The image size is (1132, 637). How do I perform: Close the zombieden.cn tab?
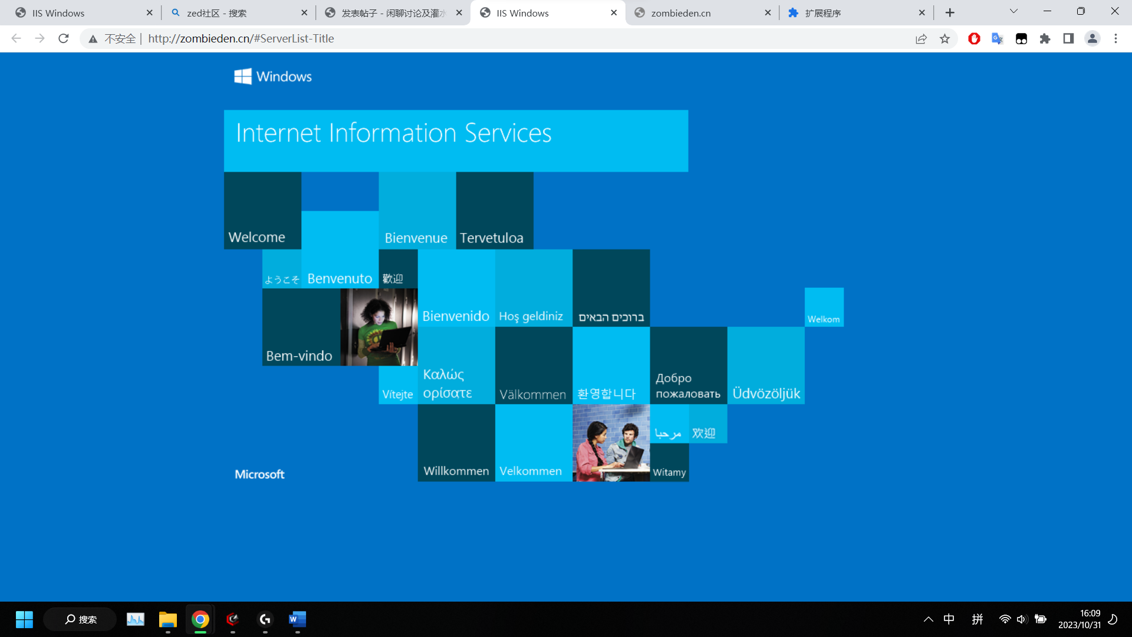(x=768, y=12)
